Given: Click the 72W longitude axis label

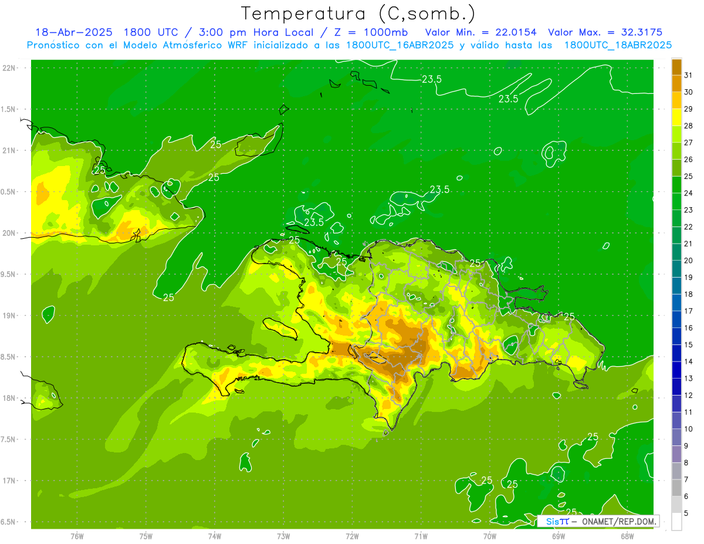Looking at the screenshot, I should pyautogui.click(x=352, y=536).
